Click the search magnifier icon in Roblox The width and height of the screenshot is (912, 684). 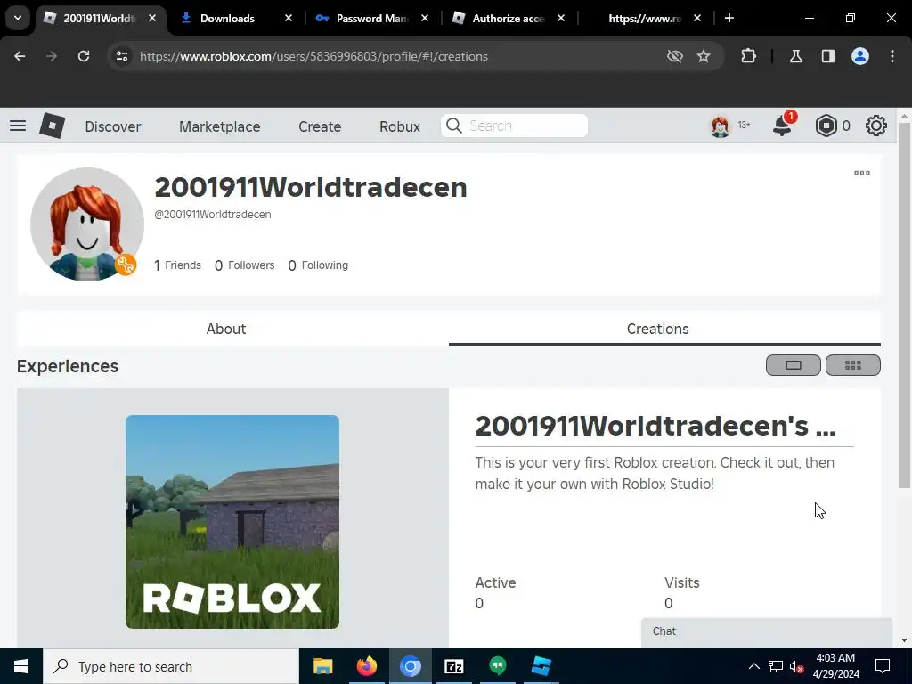tap(454, 126)
